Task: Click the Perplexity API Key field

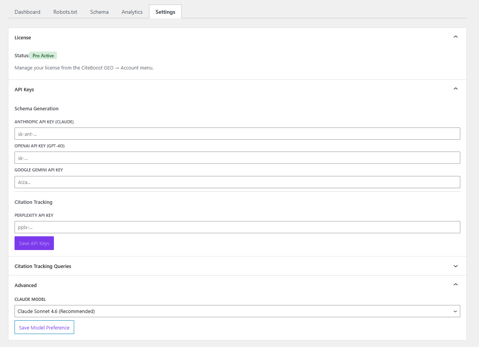Action: 237,227
